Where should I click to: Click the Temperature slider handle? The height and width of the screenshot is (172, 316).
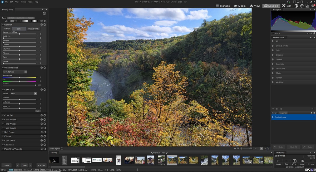19,77
